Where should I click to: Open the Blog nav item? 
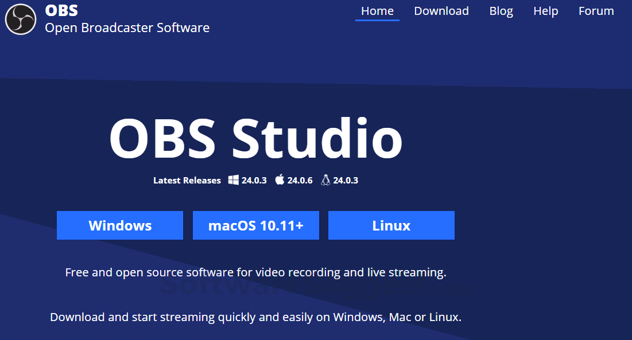point(501,11)
